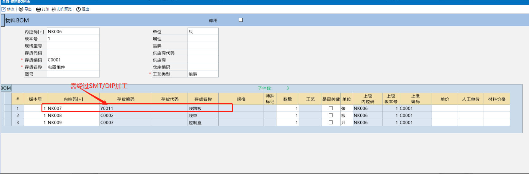This screenshot has height=174, width=529.
Task: Click the 导出 export icon
Action: click(x=21, y=9)
